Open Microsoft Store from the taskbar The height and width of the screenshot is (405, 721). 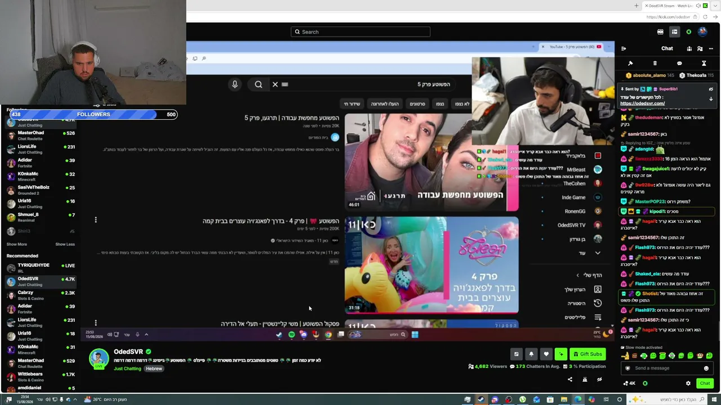coord(550,399)
